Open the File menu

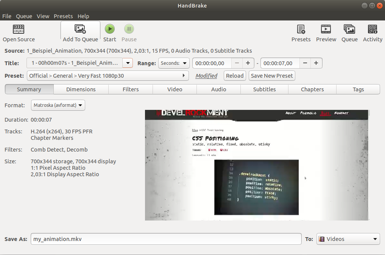coord(7,16)
